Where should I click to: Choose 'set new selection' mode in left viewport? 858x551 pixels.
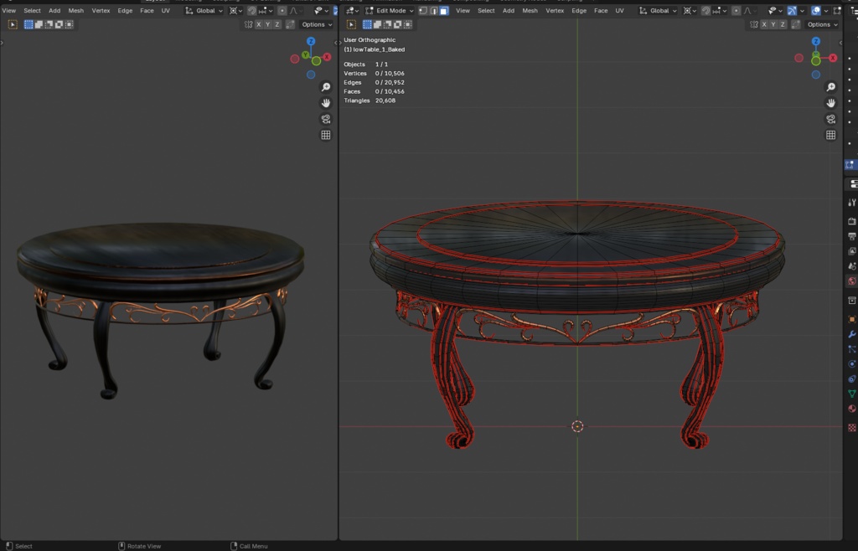coord(28,24)
